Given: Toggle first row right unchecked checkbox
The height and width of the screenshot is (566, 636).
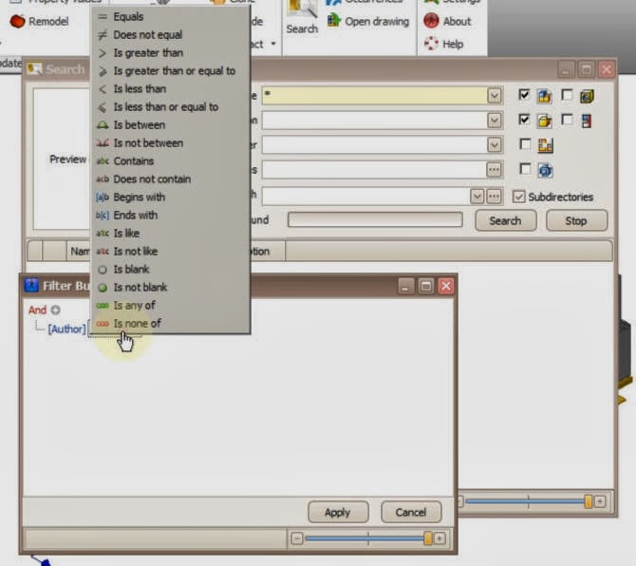Looking at the screenshot, I should tap(567, 95).
